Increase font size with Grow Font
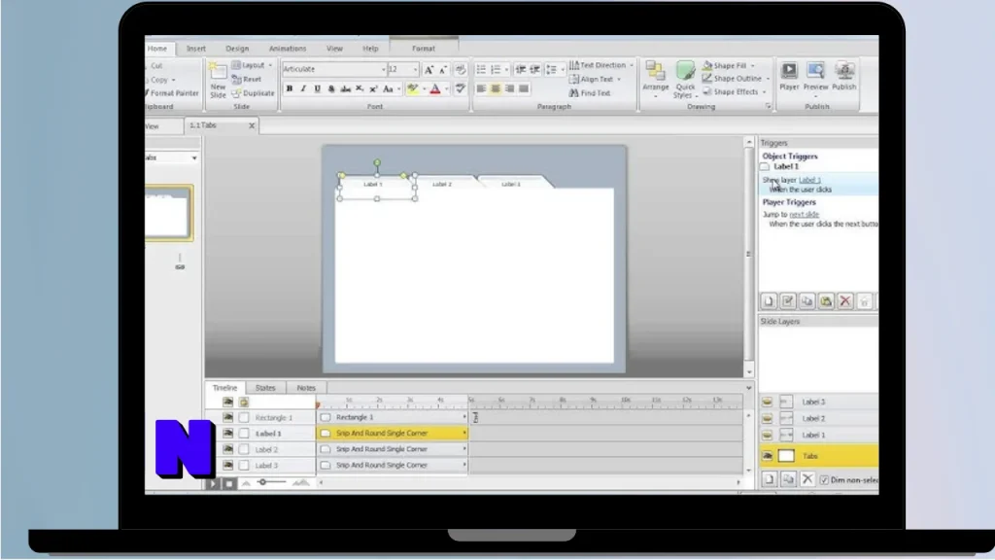Image resolution: width=995 pixels, height=560 pixels. coord(429,69)
